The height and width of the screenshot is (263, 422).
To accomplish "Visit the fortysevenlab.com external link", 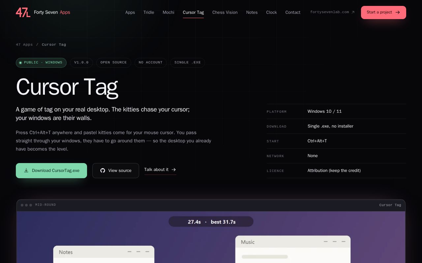I will (332, 12).
